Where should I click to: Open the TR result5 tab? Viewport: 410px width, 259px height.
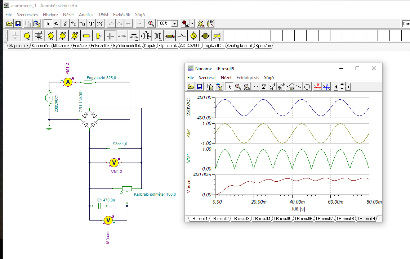coord(283,219)
